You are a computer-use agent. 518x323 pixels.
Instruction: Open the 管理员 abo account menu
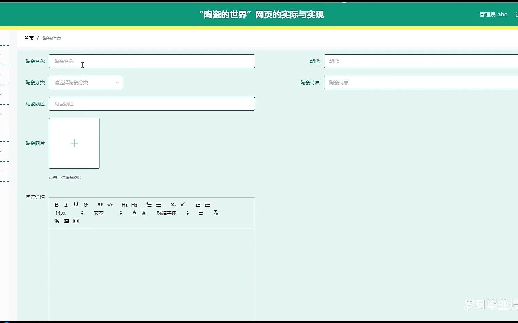[x=493, y=14]
